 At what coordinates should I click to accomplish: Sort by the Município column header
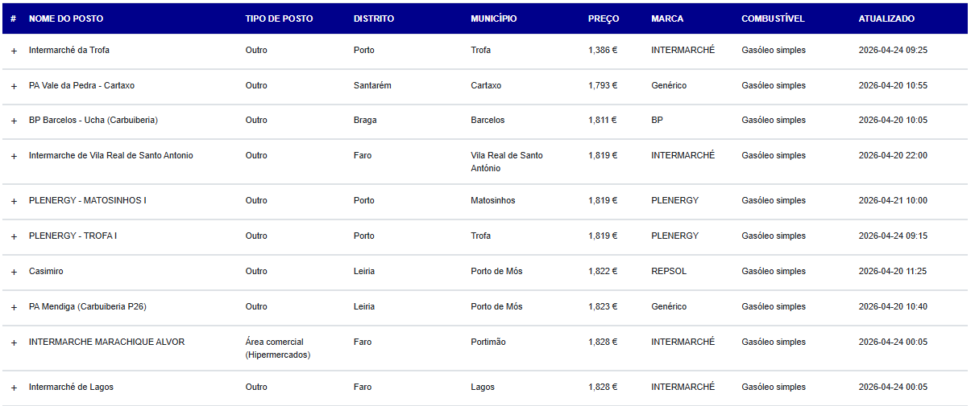click(494, 18)
